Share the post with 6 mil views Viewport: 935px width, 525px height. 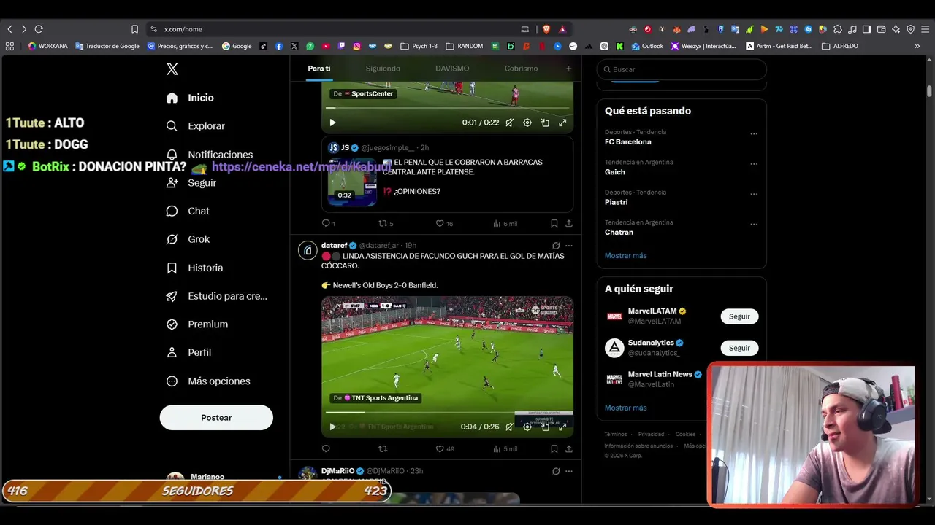click(569, 224)
